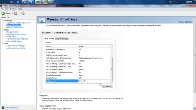Viewport: 196px width, 110px height.
Task: Open the System Information link
Action: [x=11, y=107]
